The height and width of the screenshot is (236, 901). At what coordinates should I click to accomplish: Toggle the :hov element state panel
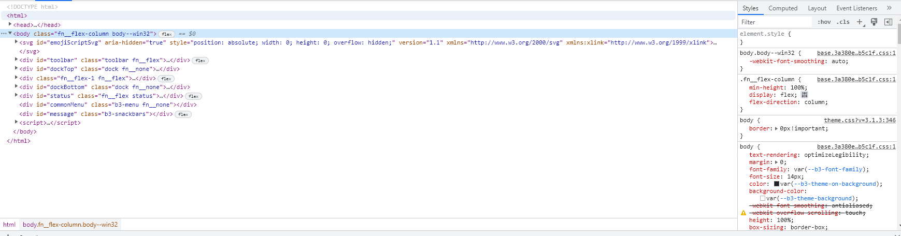(x=824, y=22)
